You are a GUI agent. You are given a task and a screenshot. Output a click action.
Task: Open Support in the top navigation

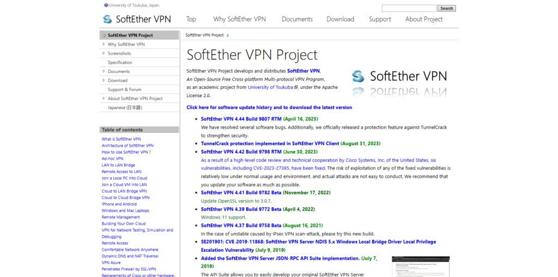click(x=380, y=19)
